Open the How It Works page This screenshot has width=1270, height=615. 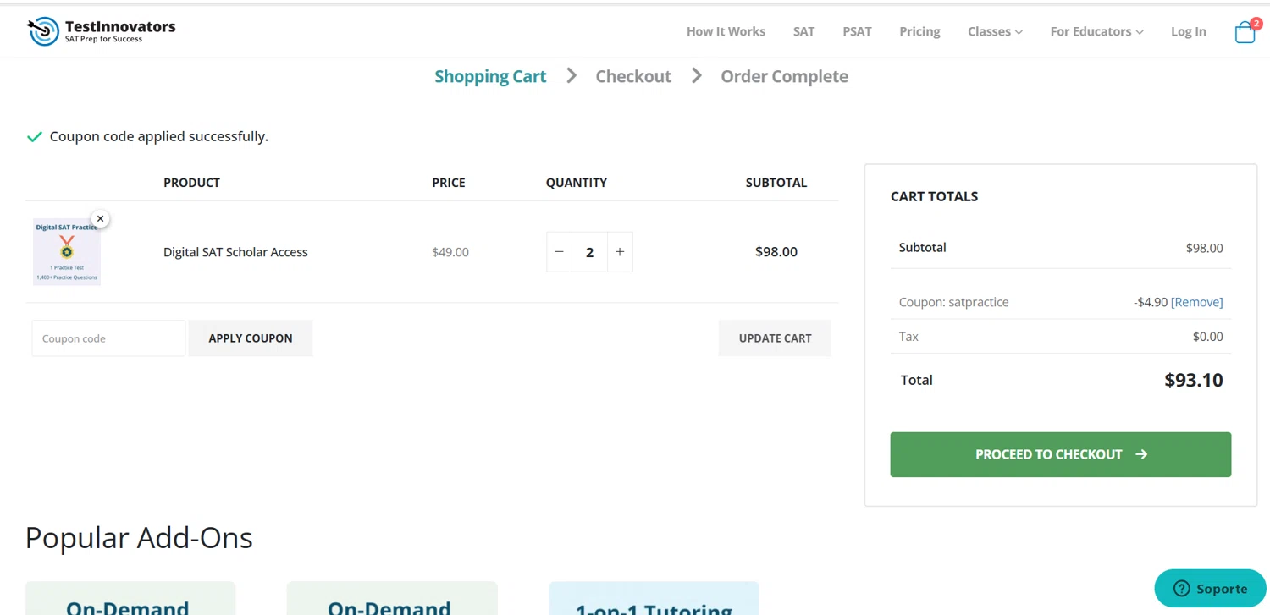coord(726,31)
